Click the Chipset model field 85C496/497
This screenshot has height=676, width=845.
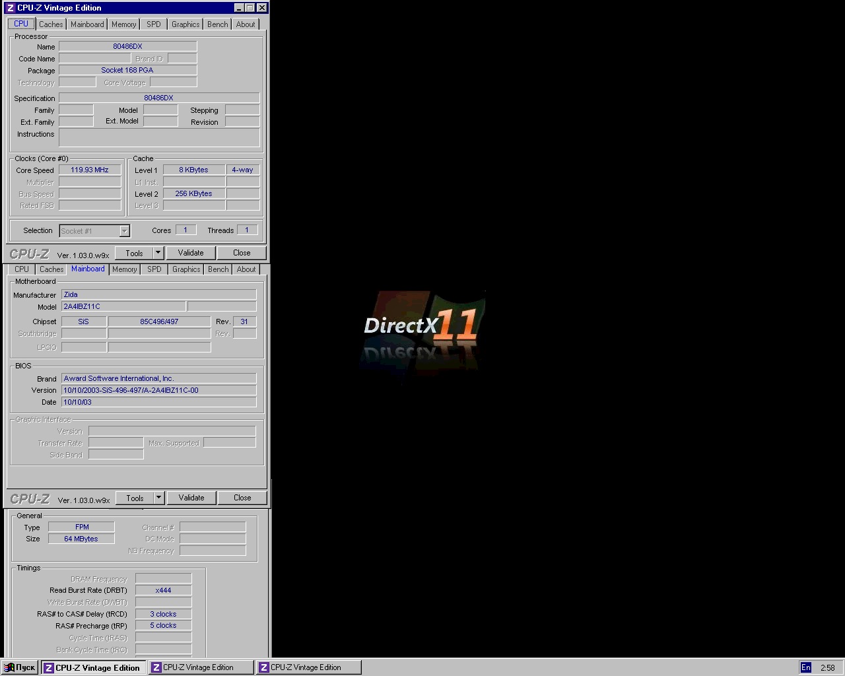point(159,321)
